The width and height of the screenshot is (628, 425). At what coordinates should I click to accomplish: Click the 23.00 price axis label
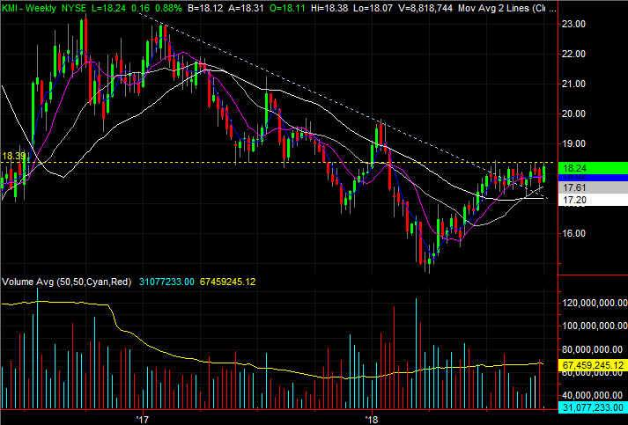click(573, 24)
